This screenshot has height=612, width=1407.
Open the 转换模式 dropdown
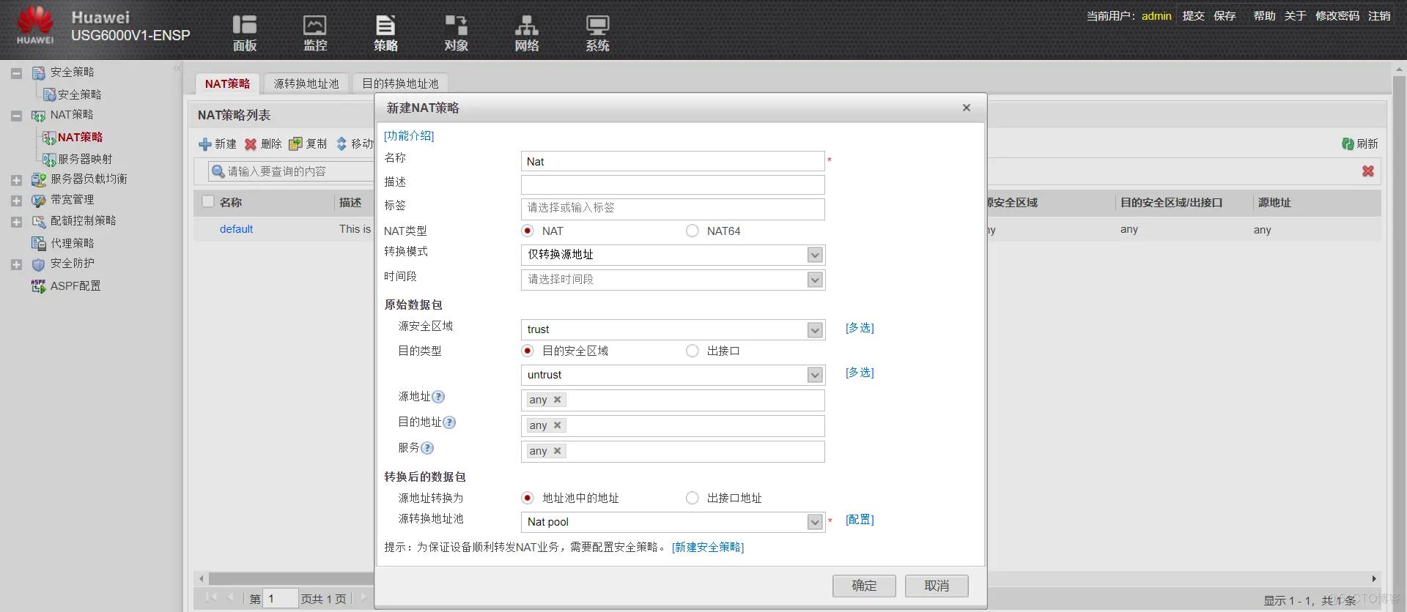click(x=673, y=255)
